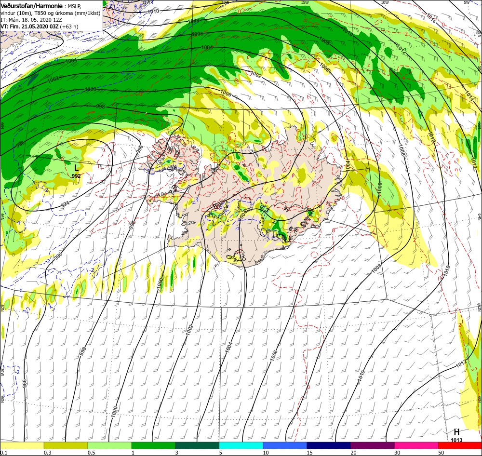Choose the navy 15–20 legend band
Image resolution: width=482 pixels, height=456 pixels.
329,445
